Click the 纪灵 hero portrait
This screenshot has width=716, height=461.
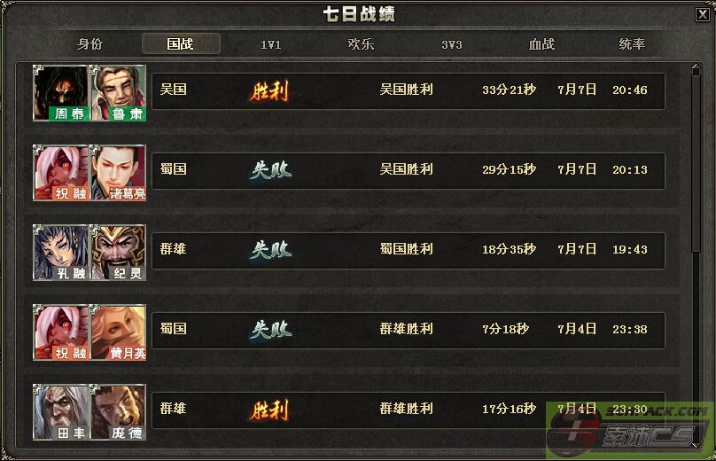pos(118,252)
